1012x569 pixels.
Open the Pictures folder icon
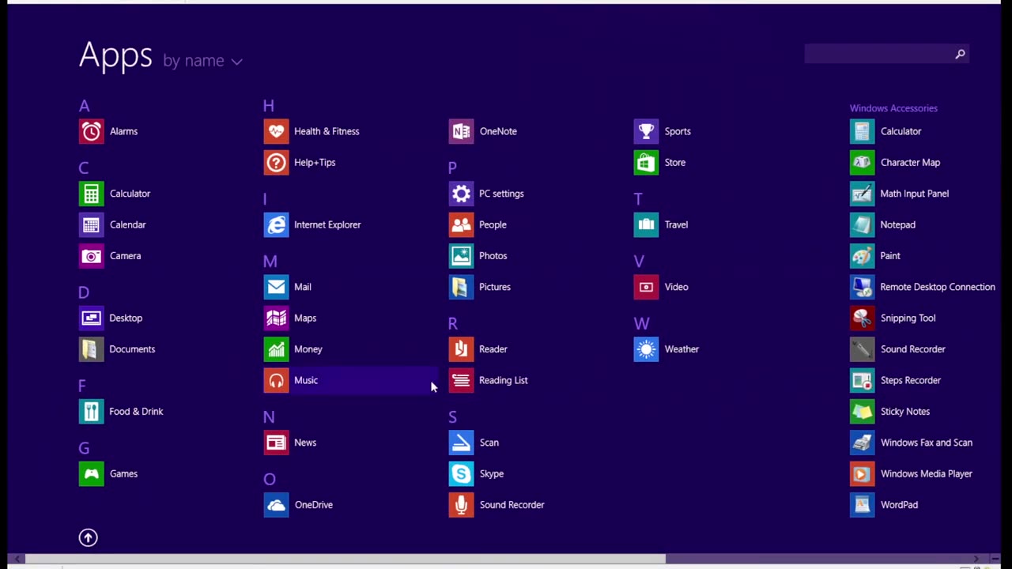point(461,287)
